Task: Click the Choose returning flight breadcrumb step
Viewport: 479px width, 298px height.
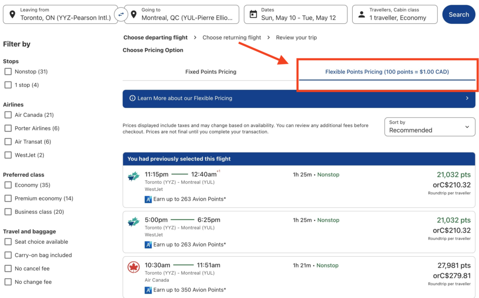Action: 232,37
